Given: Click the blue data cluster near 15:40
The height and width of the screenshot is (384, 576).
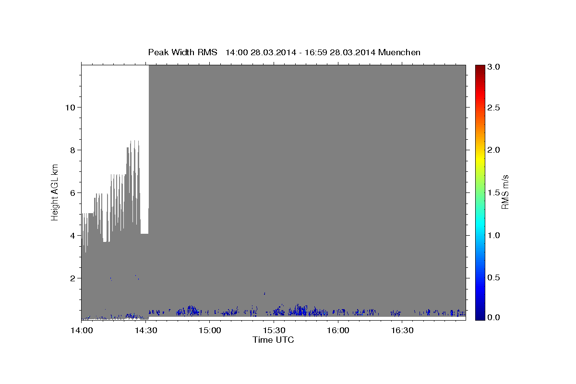Looking at the screenshot, I should (300, 310).
